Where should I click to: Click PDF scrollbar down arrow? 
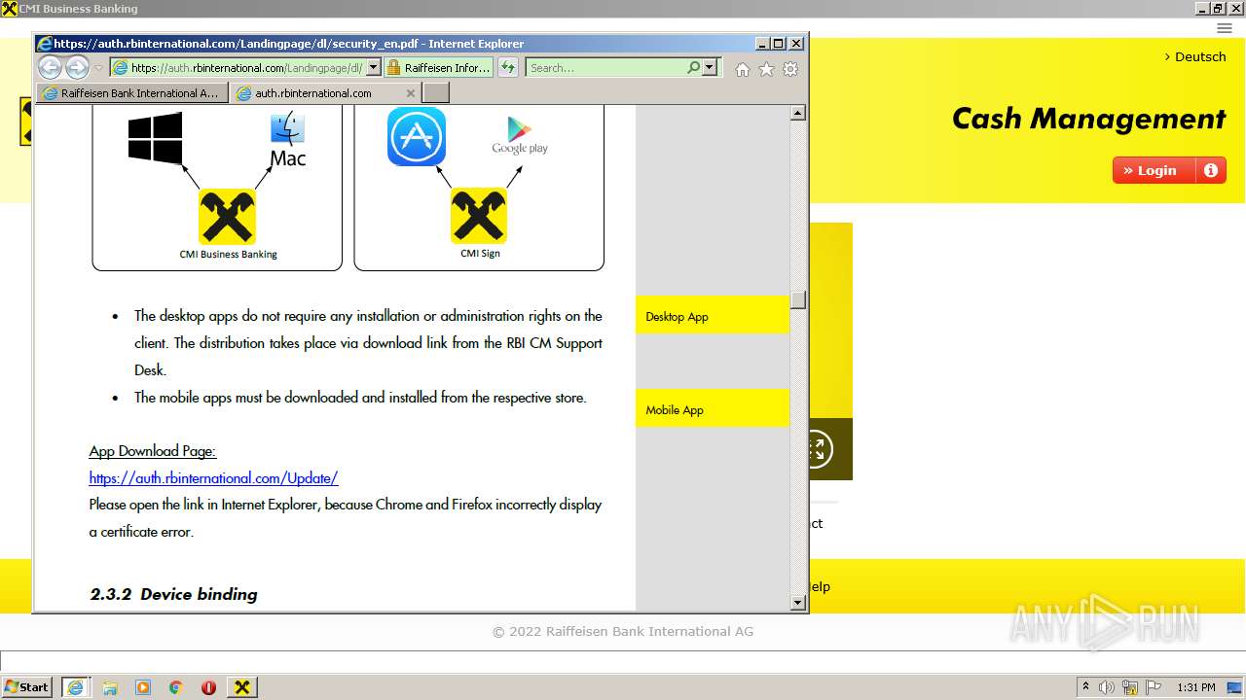point(798,603)
